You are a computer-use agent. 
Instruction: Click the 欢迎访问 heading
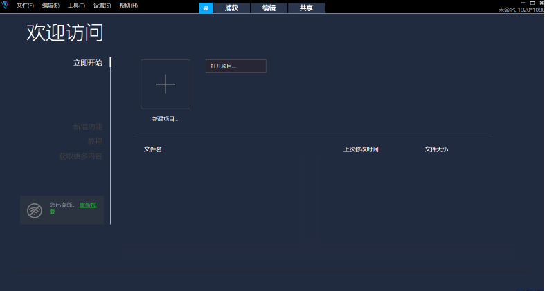65,32
